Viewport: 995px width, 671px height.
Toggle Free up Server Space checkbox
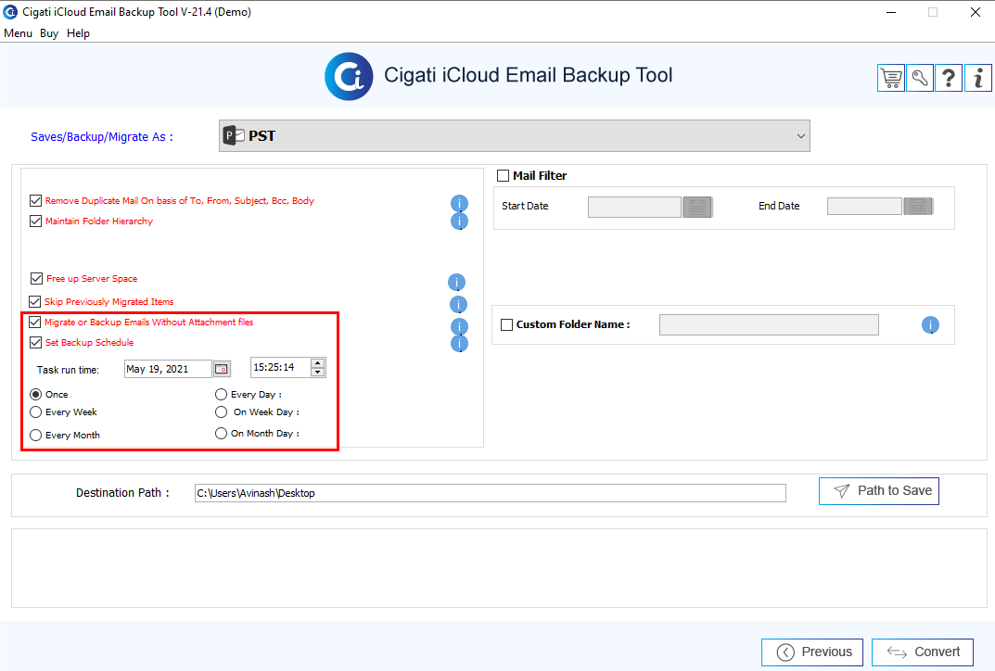[x=36, y=278]
